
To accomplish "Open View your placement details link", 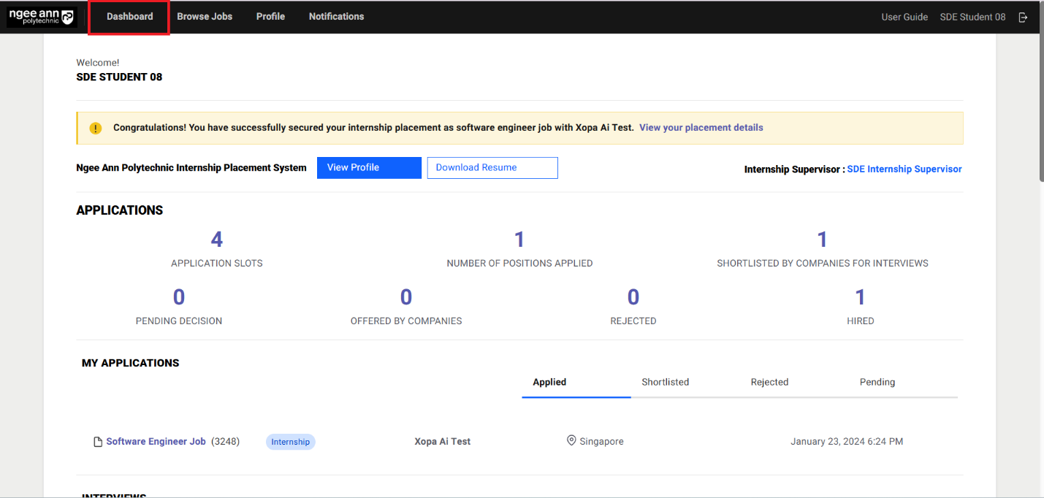I will (701, 128).
